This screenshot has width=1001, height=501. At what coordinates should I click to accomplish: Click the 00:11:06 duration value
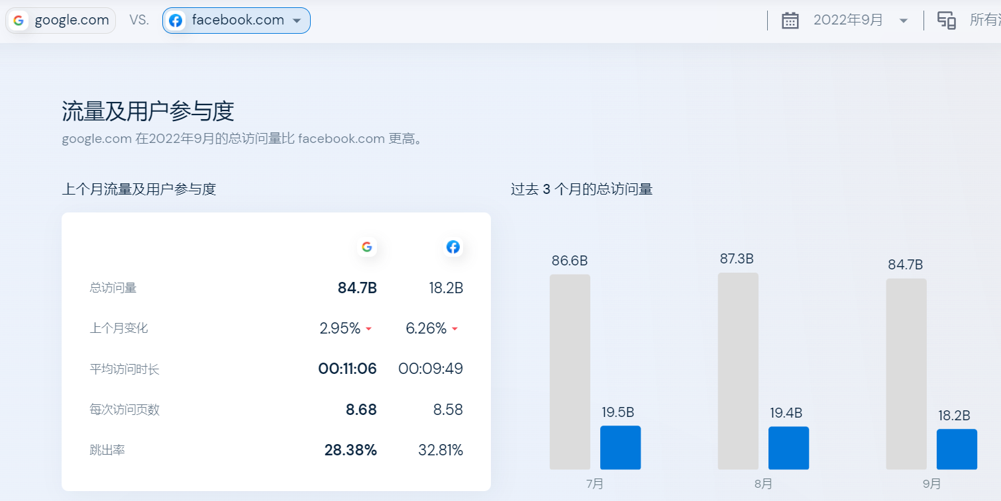tap(347, 369)
